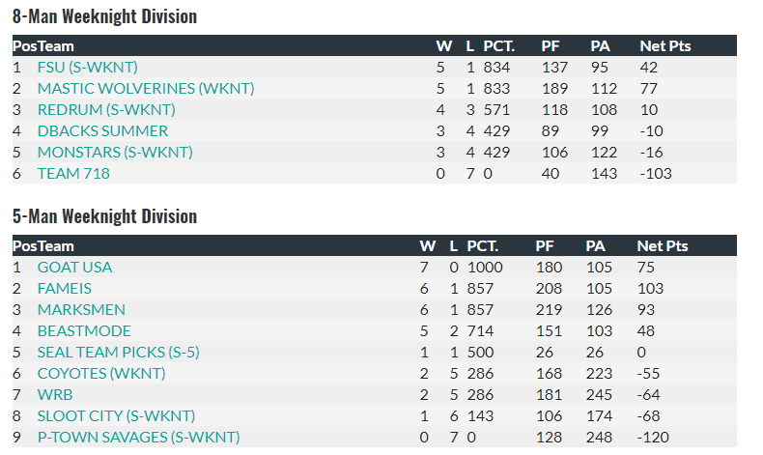The image size is (763, 455).
Task: Click the FAMEIS team link
Action: pos(65,289)
